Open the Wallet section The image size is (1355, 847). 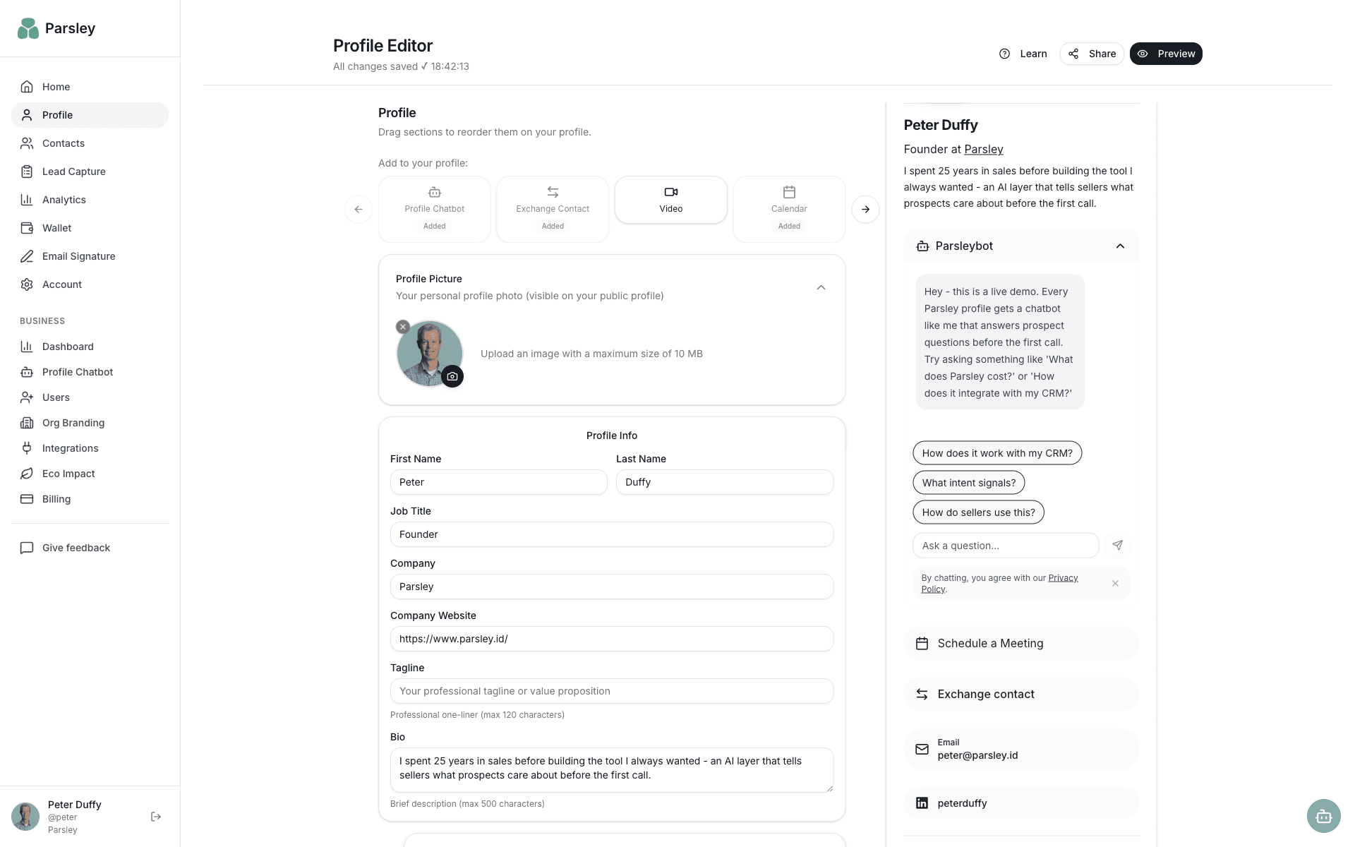tap(56, 228)
